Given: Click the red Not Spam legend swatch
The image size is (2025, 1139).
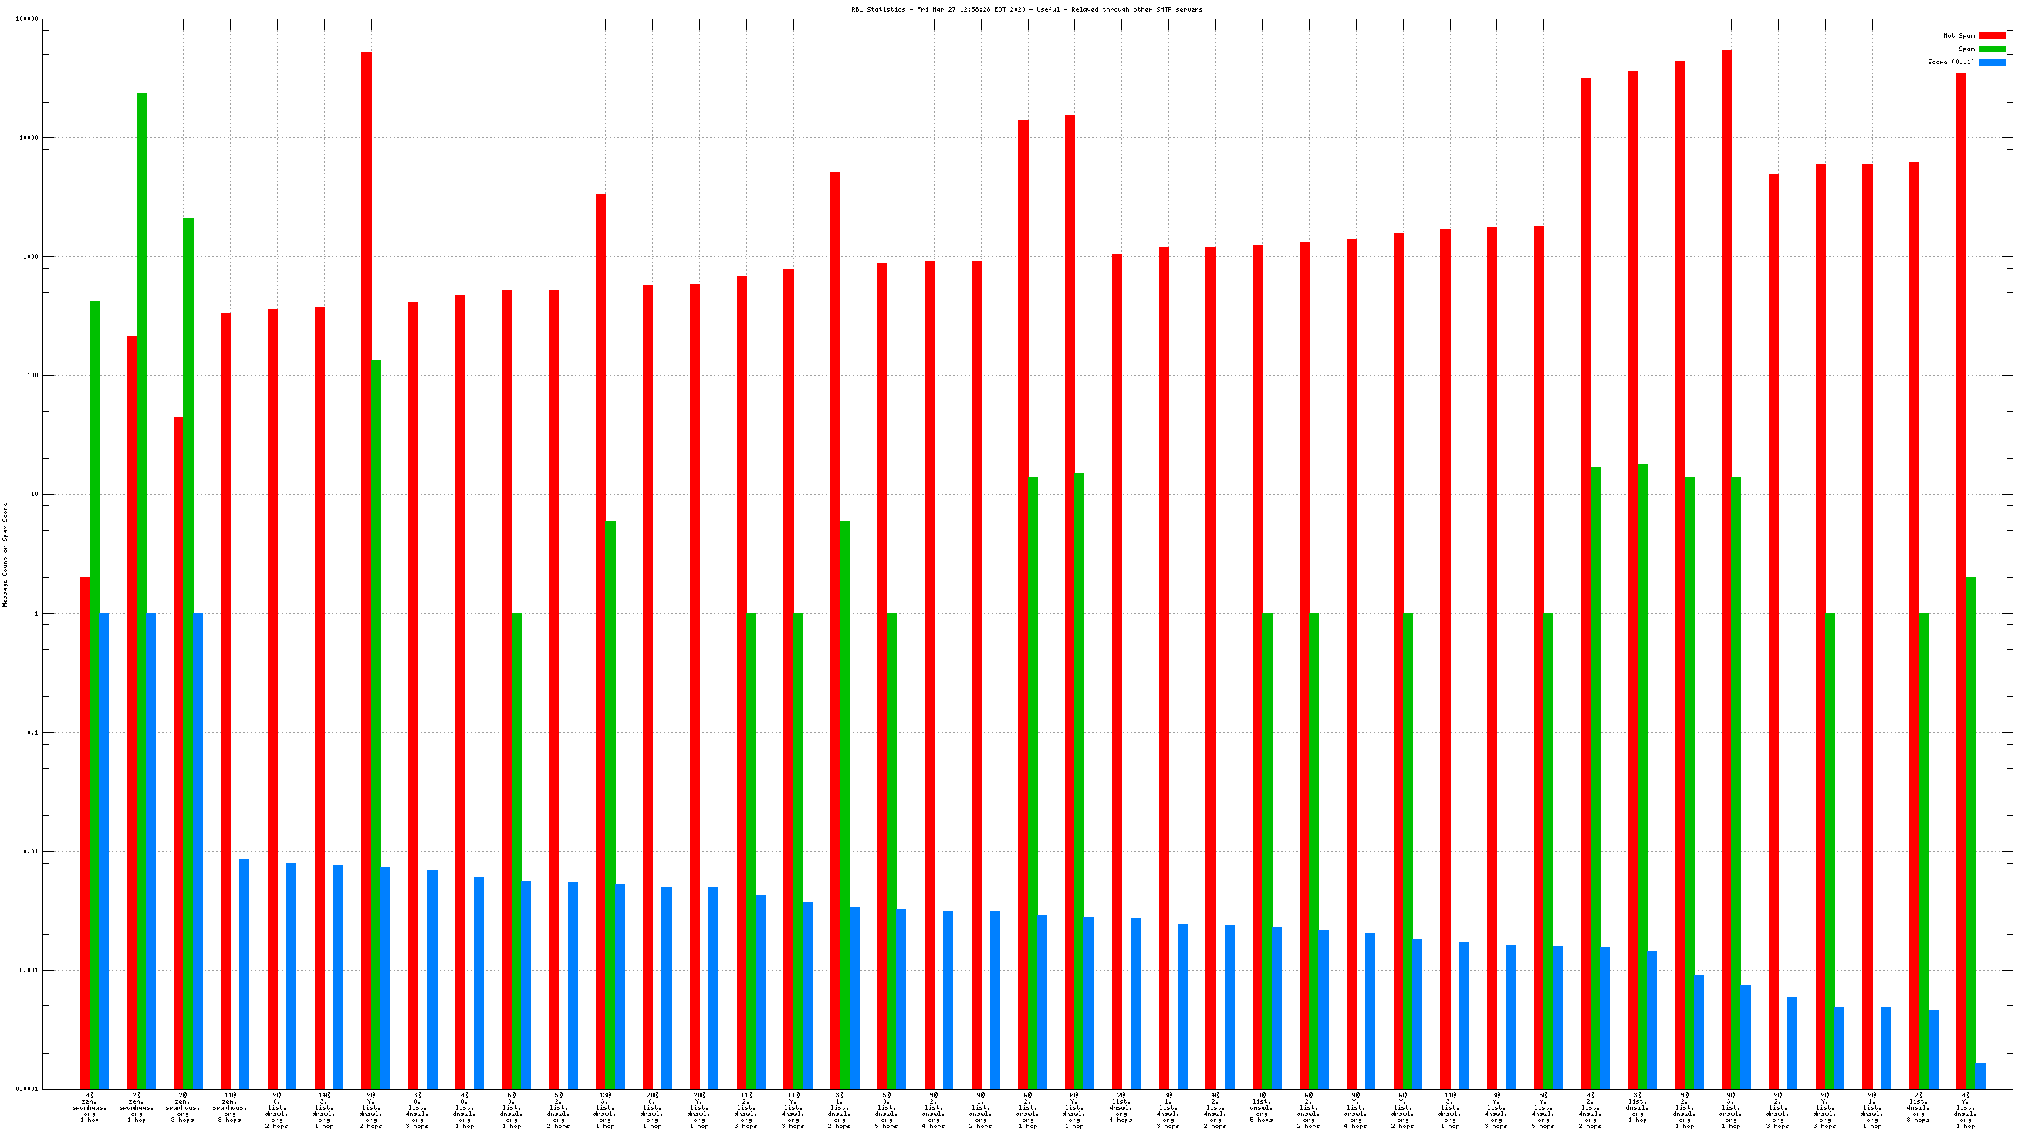Looking at the screenshot, I should (1991, 35).
